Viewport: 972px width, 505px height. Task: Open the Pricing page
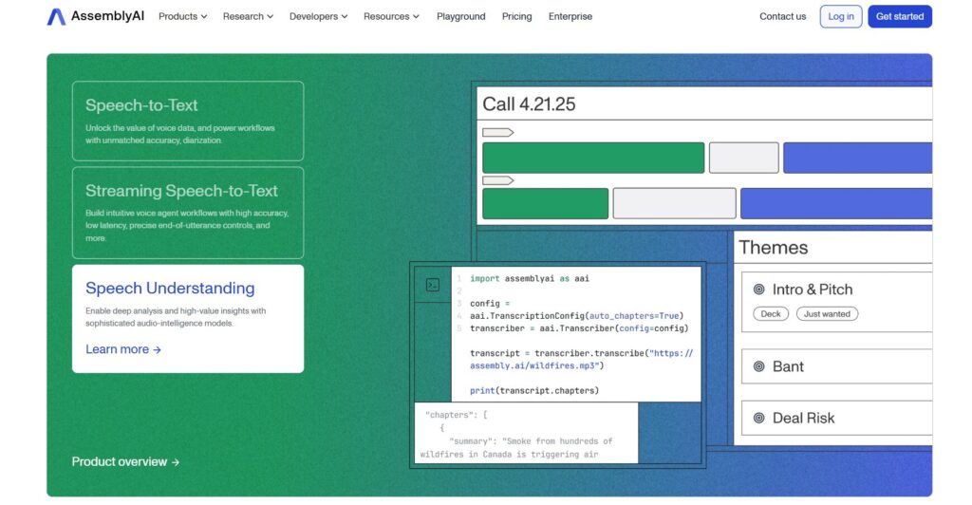[517, 17]
